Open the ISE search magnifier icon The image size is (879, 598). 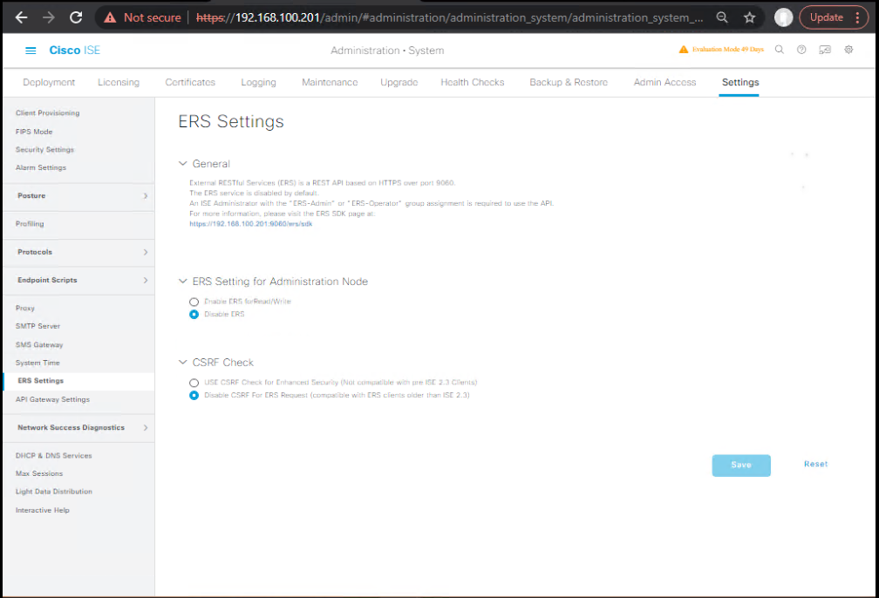point(780,50)
